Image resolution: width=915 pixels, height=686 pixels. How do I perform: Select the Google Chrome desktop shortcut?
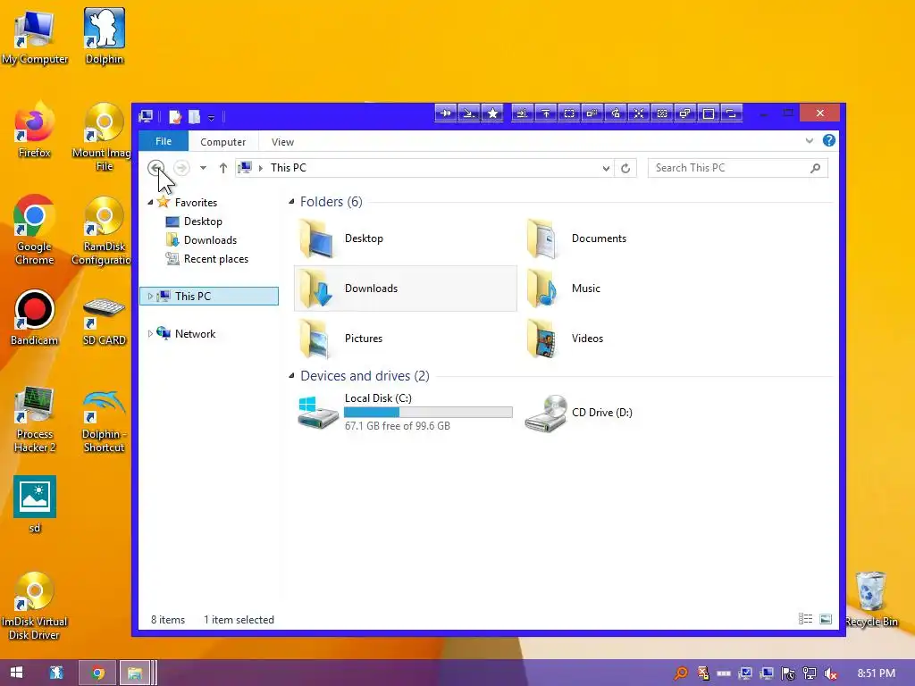[35, 230]
